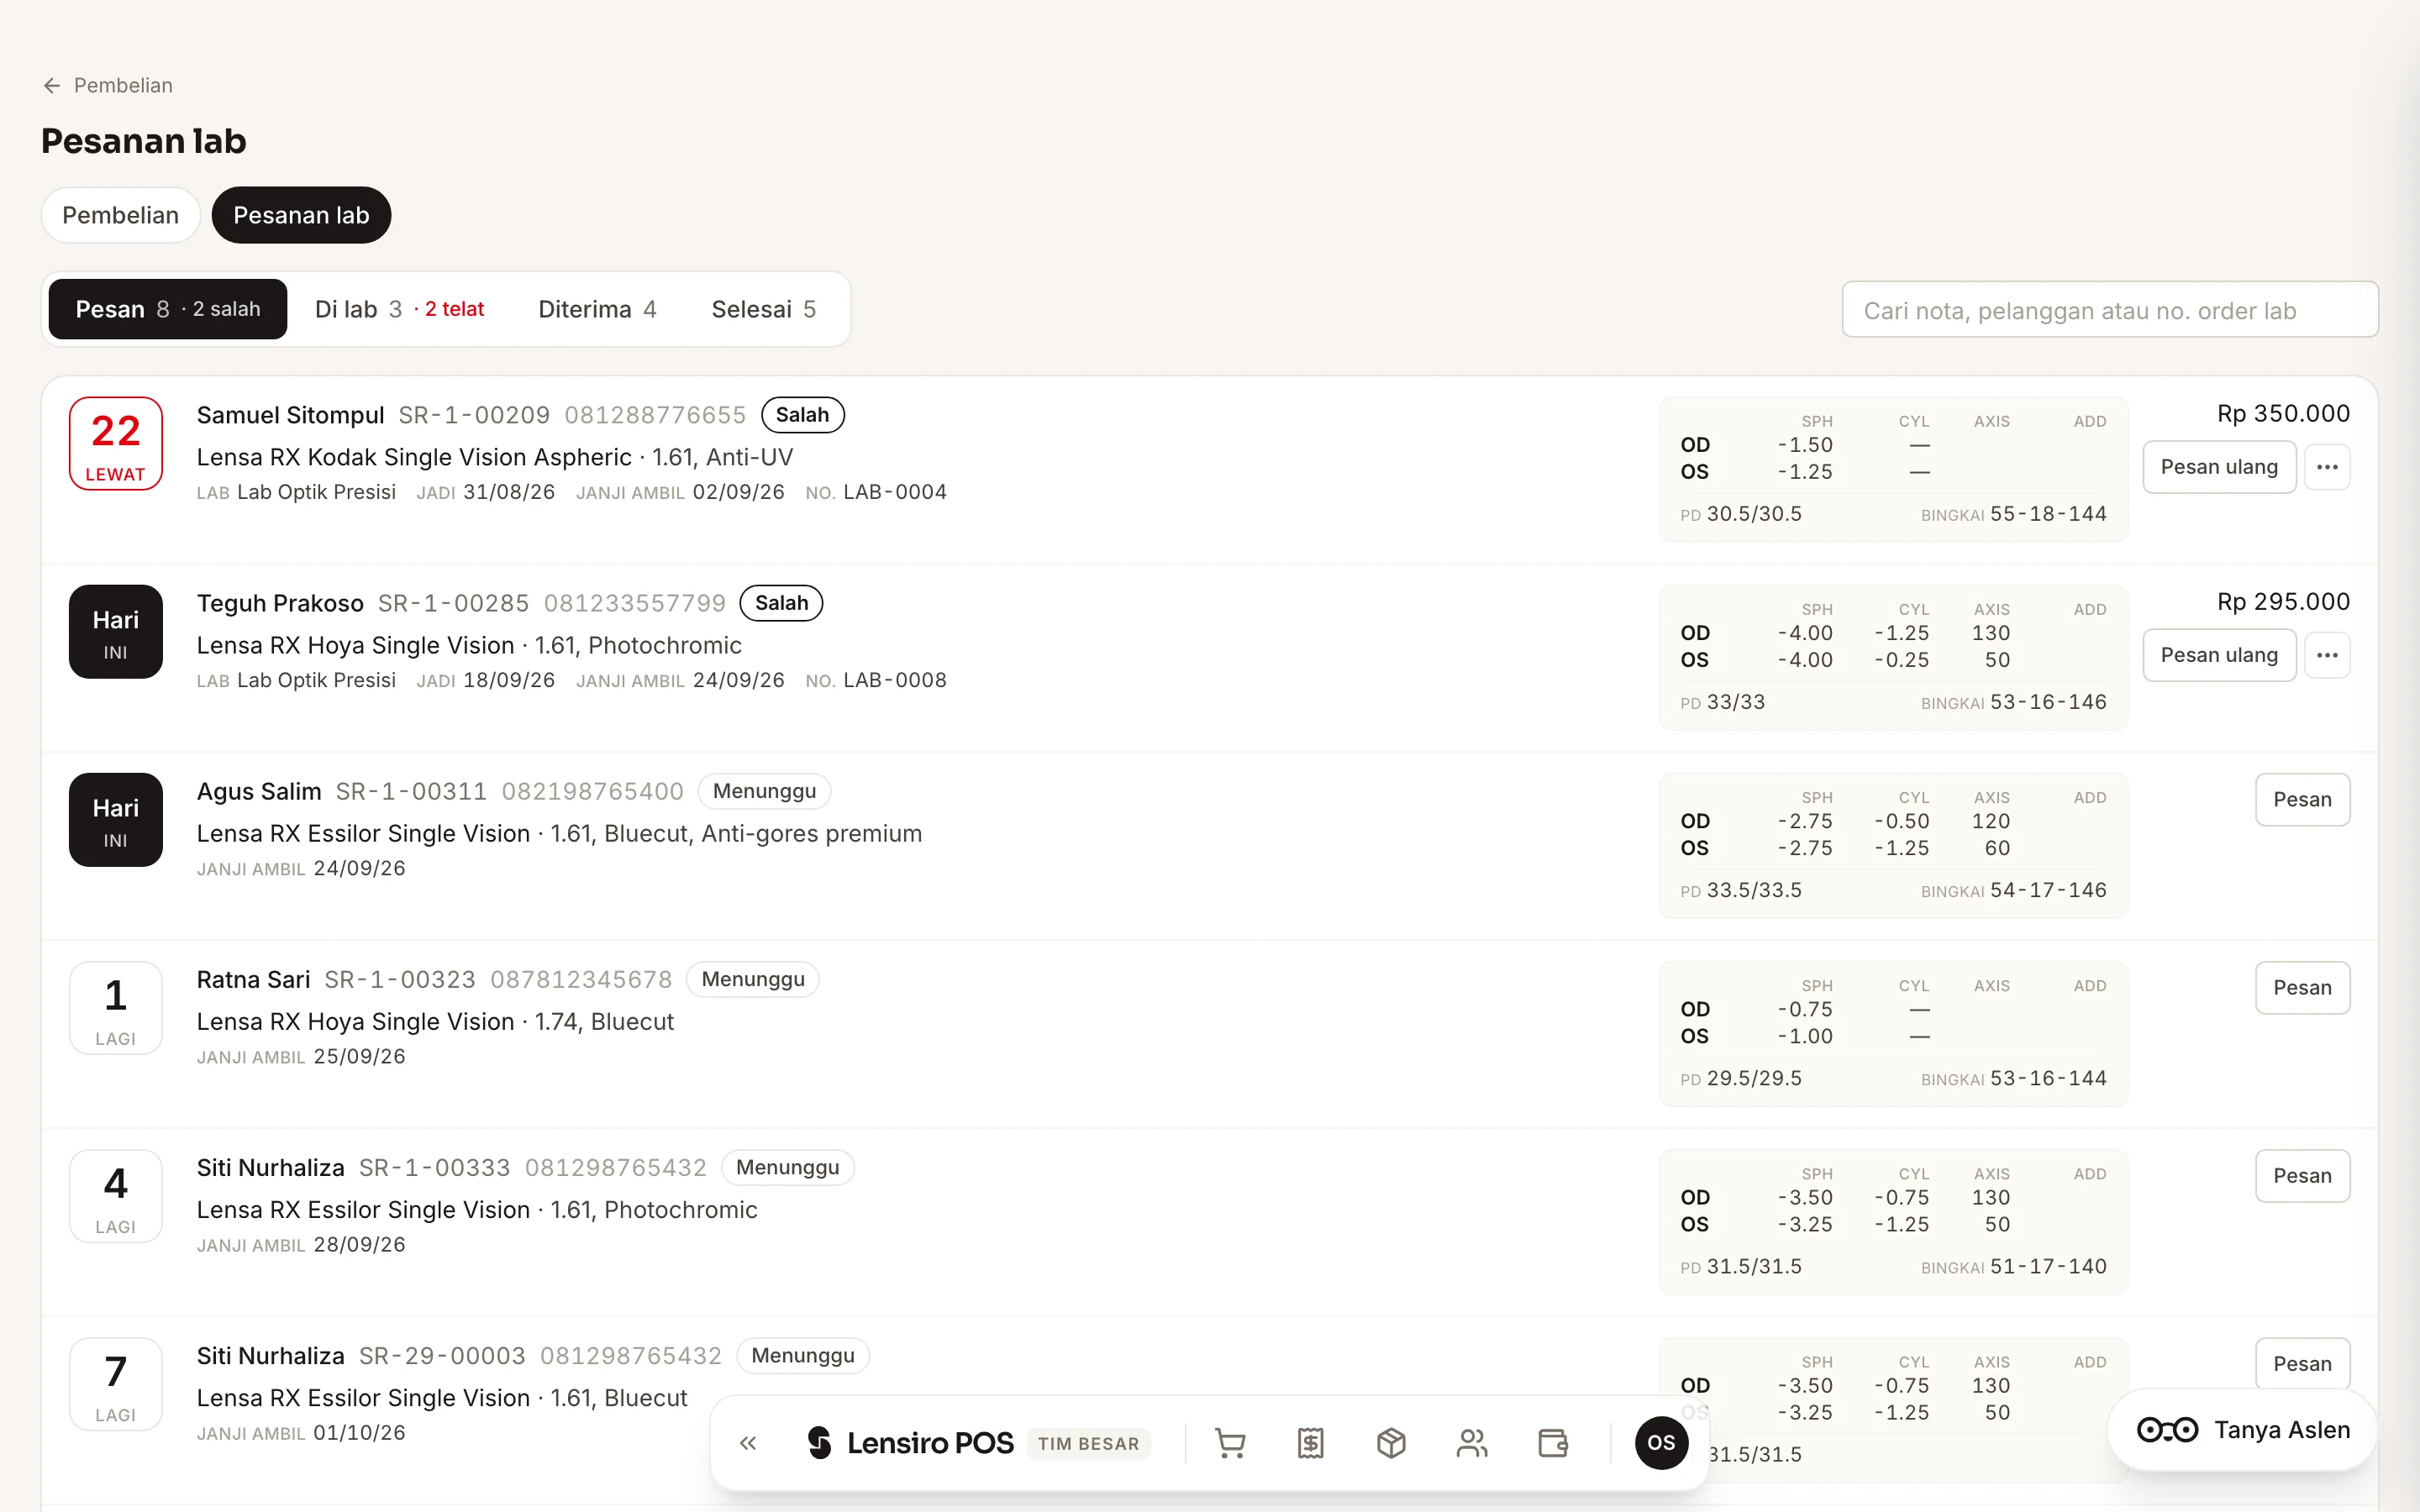Click Pesan ulang for Teguh Prakoso
The width and height of the screenshot is (2420, 1512).
point(2219,655)
